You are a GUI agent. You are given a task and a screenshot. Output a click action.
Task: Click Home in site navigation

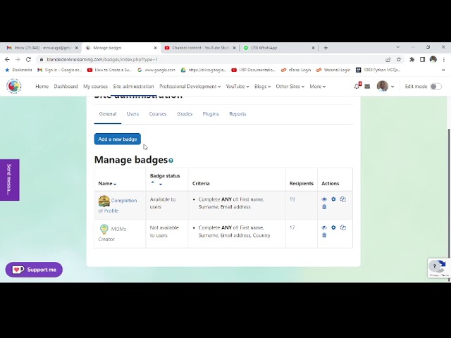point(42,86)
